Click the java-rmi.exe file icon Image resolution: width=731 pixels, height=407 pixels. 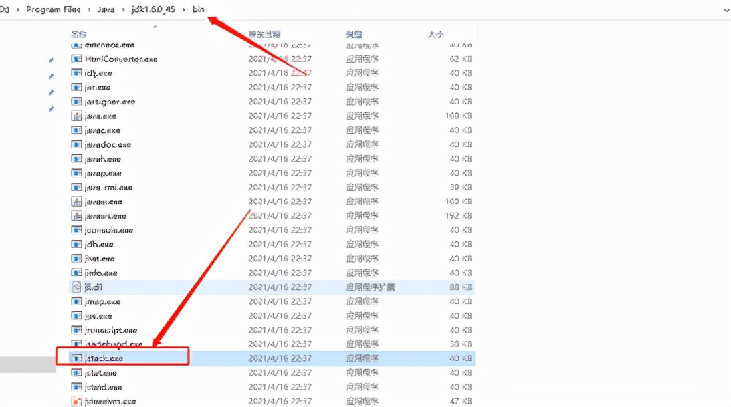tap(76, 187)
